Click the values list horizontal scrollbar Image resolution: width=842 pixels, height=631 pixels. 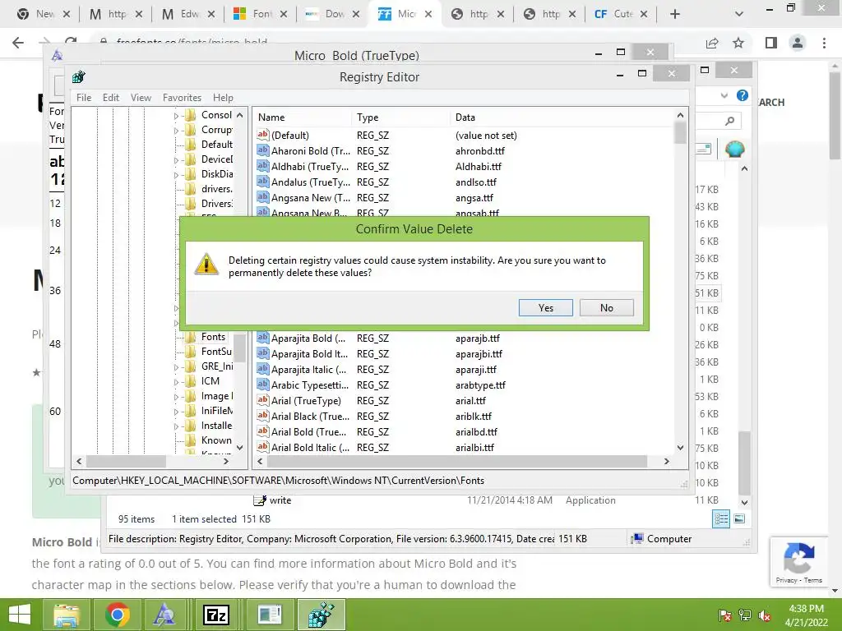tap(457, 462)
